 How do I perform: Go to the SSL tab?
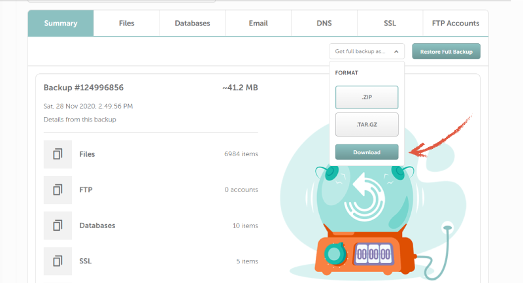pyautogui.click(x=390, y=23)
